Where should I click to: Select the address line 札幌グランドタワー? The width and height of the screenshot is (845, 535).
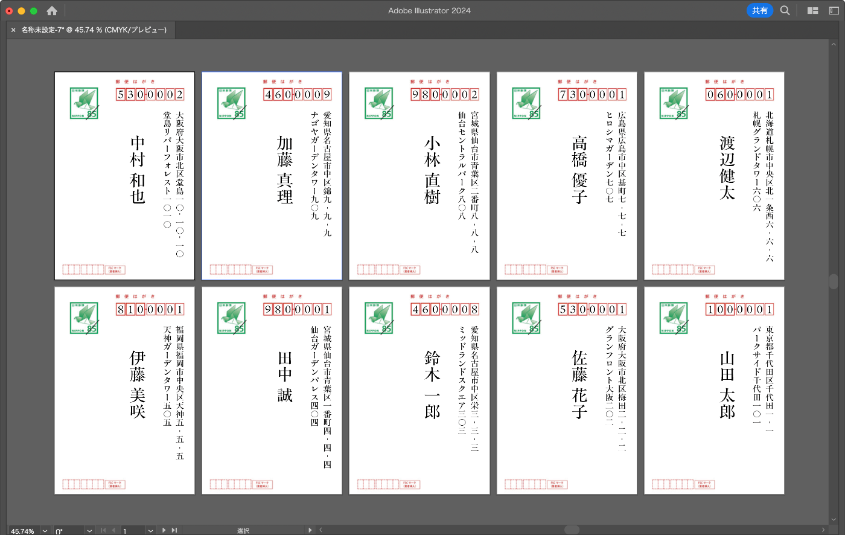tap(757, 149)
